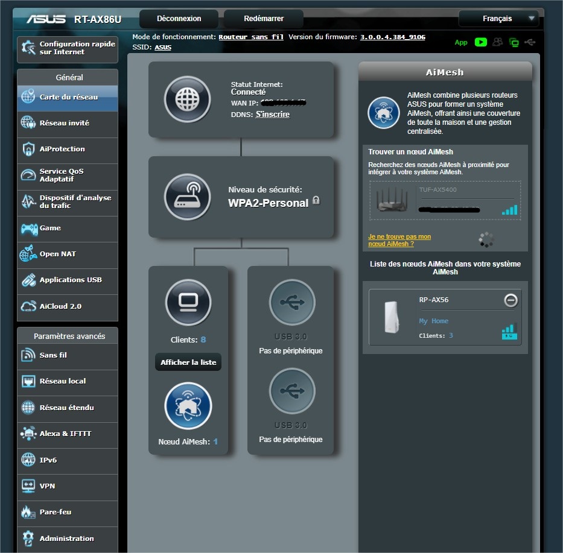Open the Clients computer icon
This screenshot has width=563, height=553.
pyautogui.click(x=188, y=303)
